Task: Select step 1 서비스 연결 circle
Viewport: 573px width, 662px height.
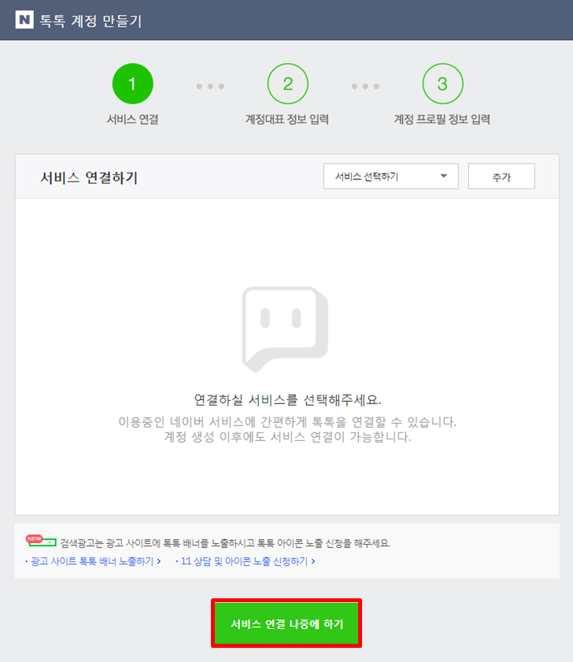Action: coord(133,83)
